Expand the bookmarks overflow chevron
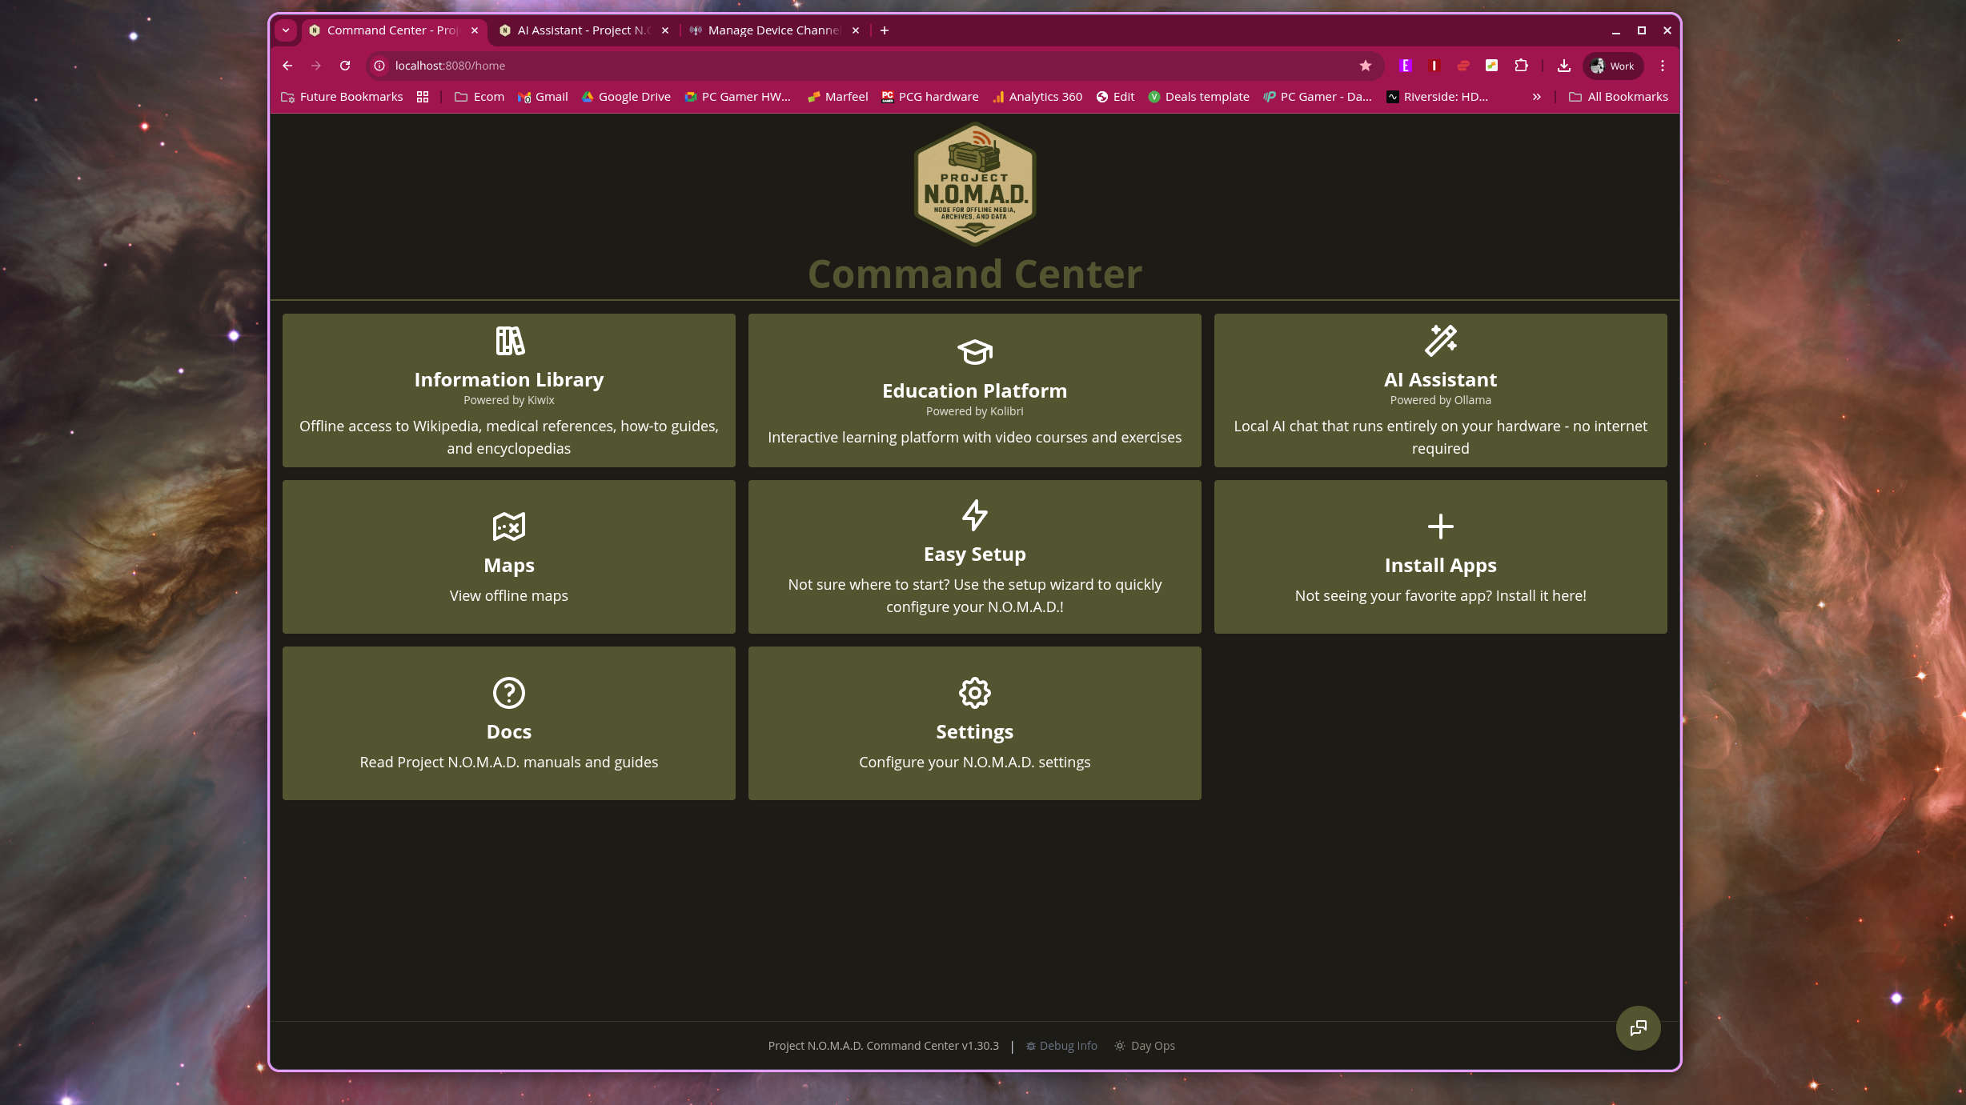This screenshot has height=1105, width=1966. click(1536, 96)
